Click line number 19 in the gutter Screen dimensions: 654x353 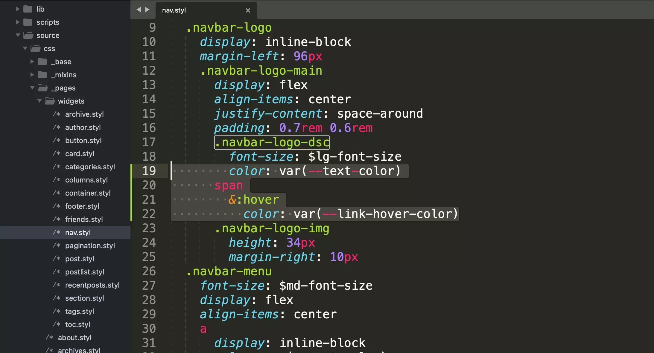click(x=149, y=171)
